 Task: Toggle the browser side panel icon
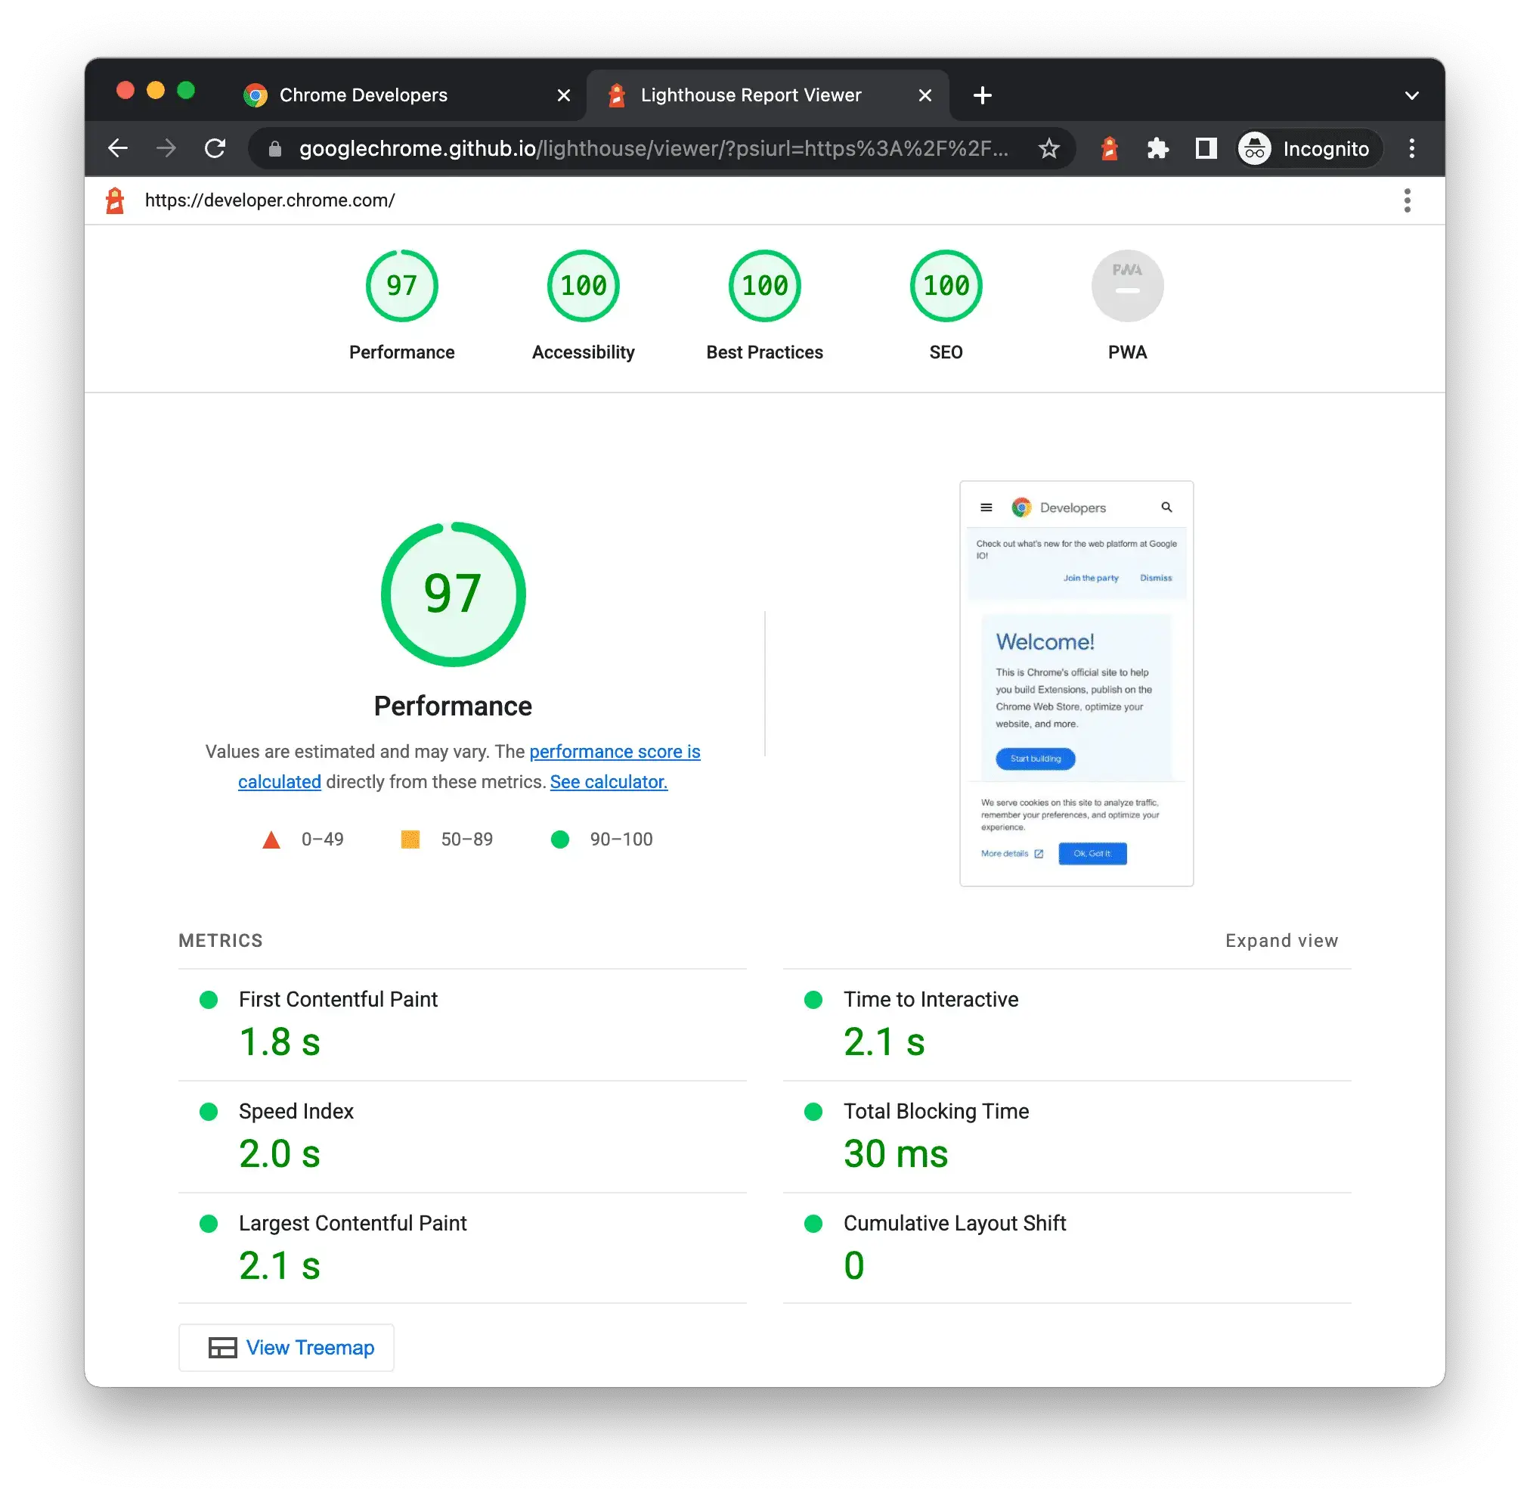point(1206,148)
